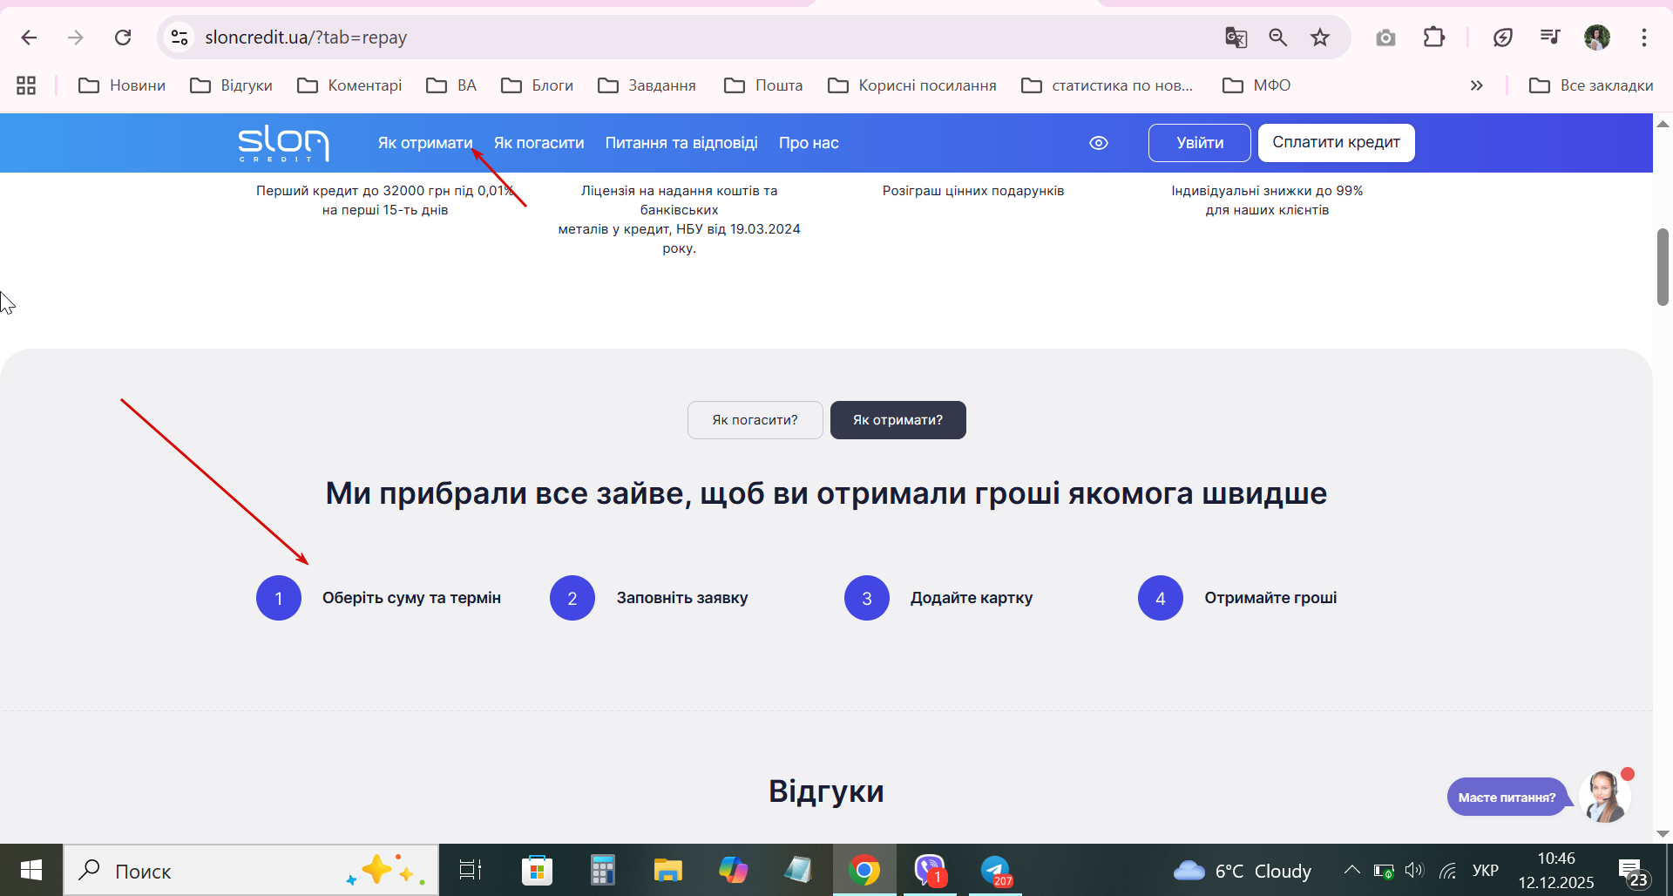
Task: Open the Calculator from the taskbar
Action: pos(602,870)
